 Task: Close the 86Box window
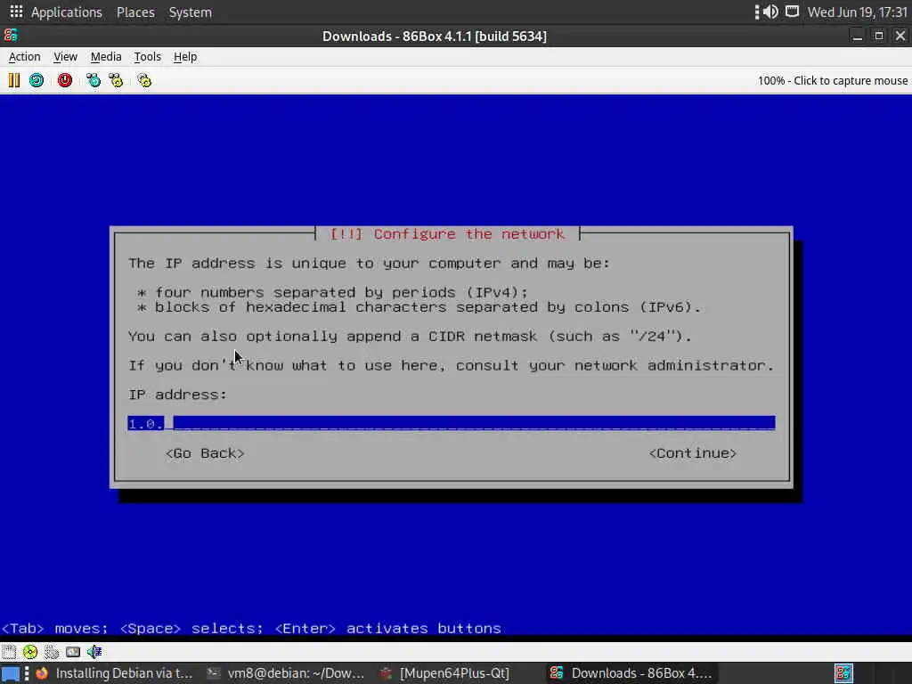point(900,36)
